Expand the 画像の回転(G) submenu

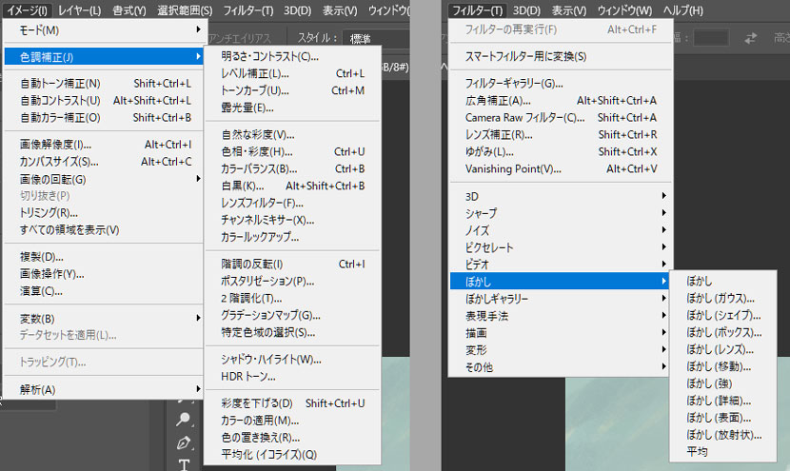point(104,179)
